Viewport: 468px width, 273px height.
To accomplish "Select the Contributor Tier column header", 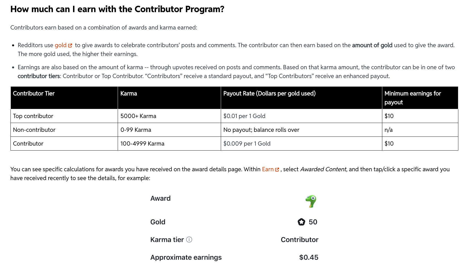I will click(x=64, y=98).
